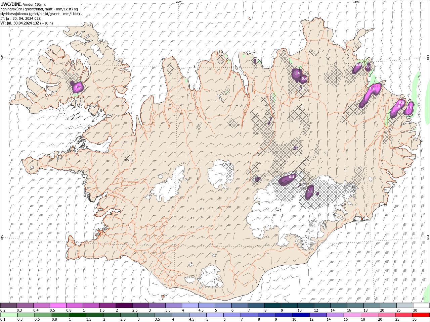Click the 'slydda/snjókoma (grátt/bleikt/grænt' header line
The width and height of the screenshot is (430, 322).
point(40,14)
